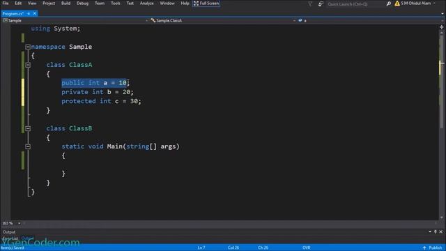
Task: Click 'Sample' namespace name in code
Action: click(x=81, y=47)
